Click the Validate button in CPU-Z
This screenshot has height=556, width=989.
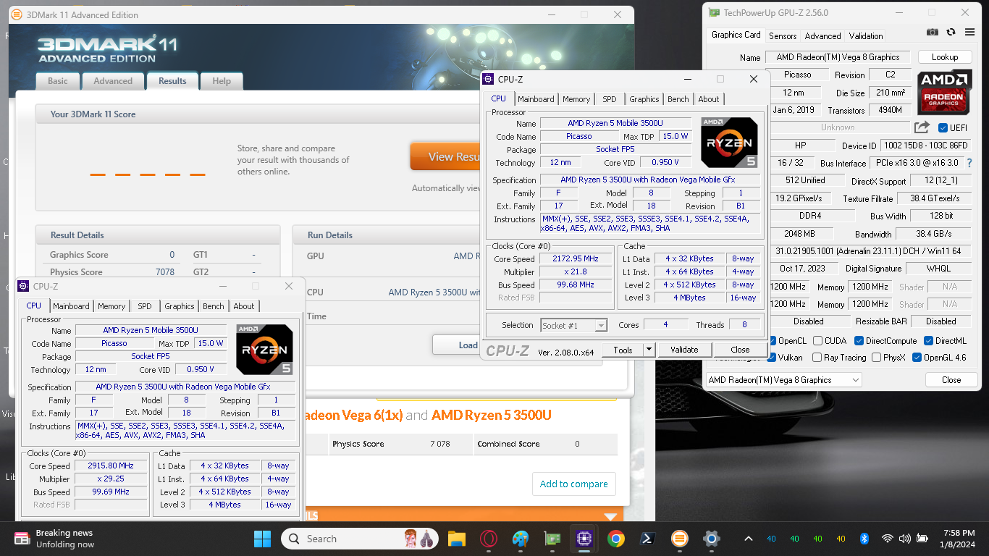point(684,350)
